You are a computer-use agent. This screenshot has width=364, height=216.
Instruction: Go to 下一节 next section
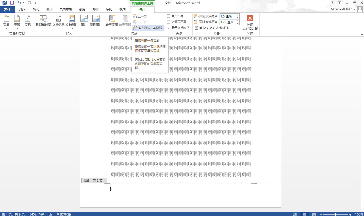140,22
